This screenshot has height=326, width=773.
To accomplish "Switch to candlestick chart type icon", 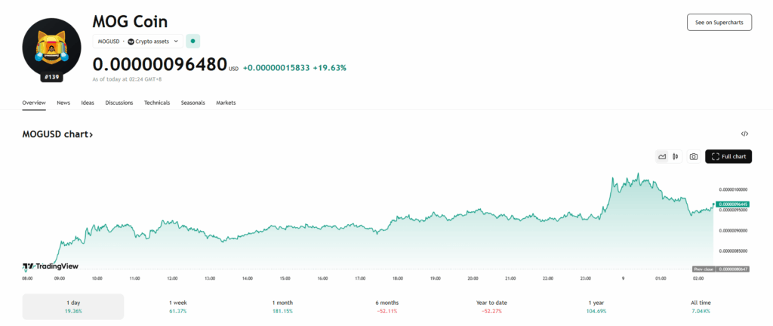I will [x=676, y=157].
